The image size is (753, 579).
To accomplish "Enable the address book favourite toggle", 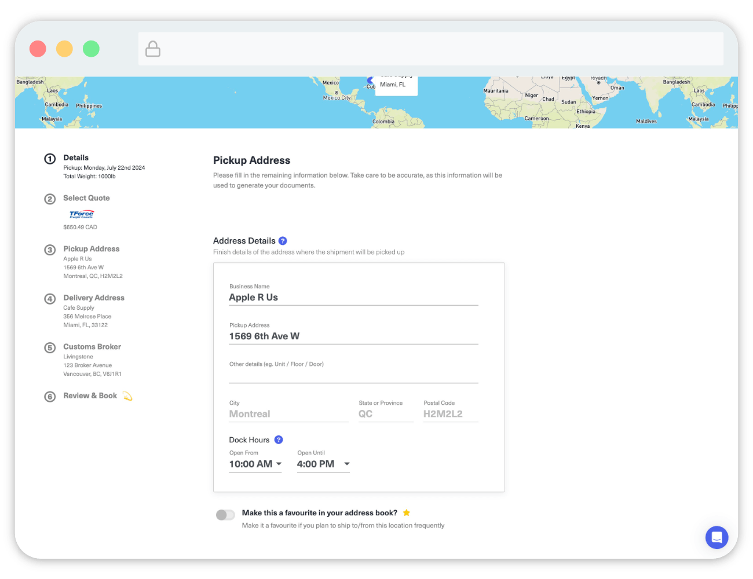I will (225, 515).
